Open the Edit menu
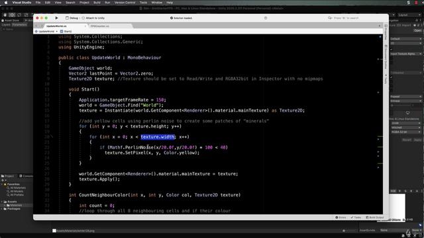 pos(48,3)
